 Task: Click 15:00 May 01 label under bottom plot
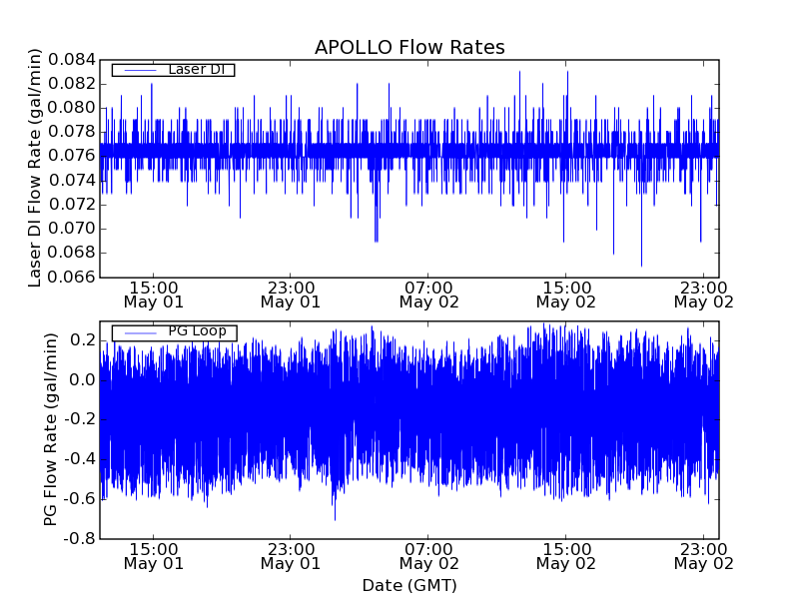click(153, 555)
